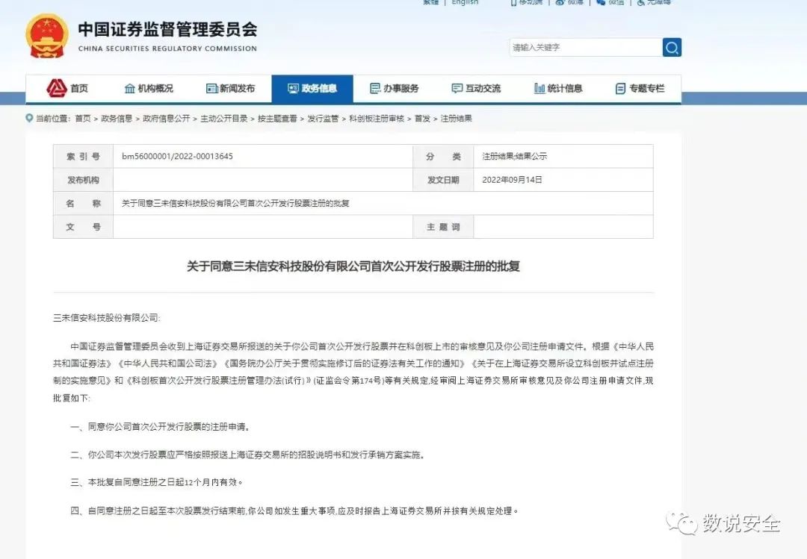Open the 机构概况 navigation tab
This screenshot has width=807, height=559.
(x=149, y=89)
